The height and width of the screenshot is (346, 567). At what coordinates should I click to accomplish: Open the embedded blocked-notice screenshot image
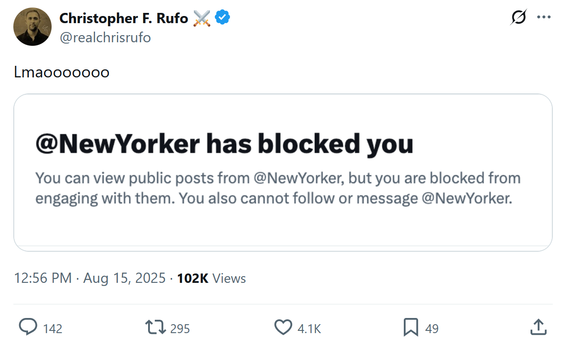(x=283, y=173)
